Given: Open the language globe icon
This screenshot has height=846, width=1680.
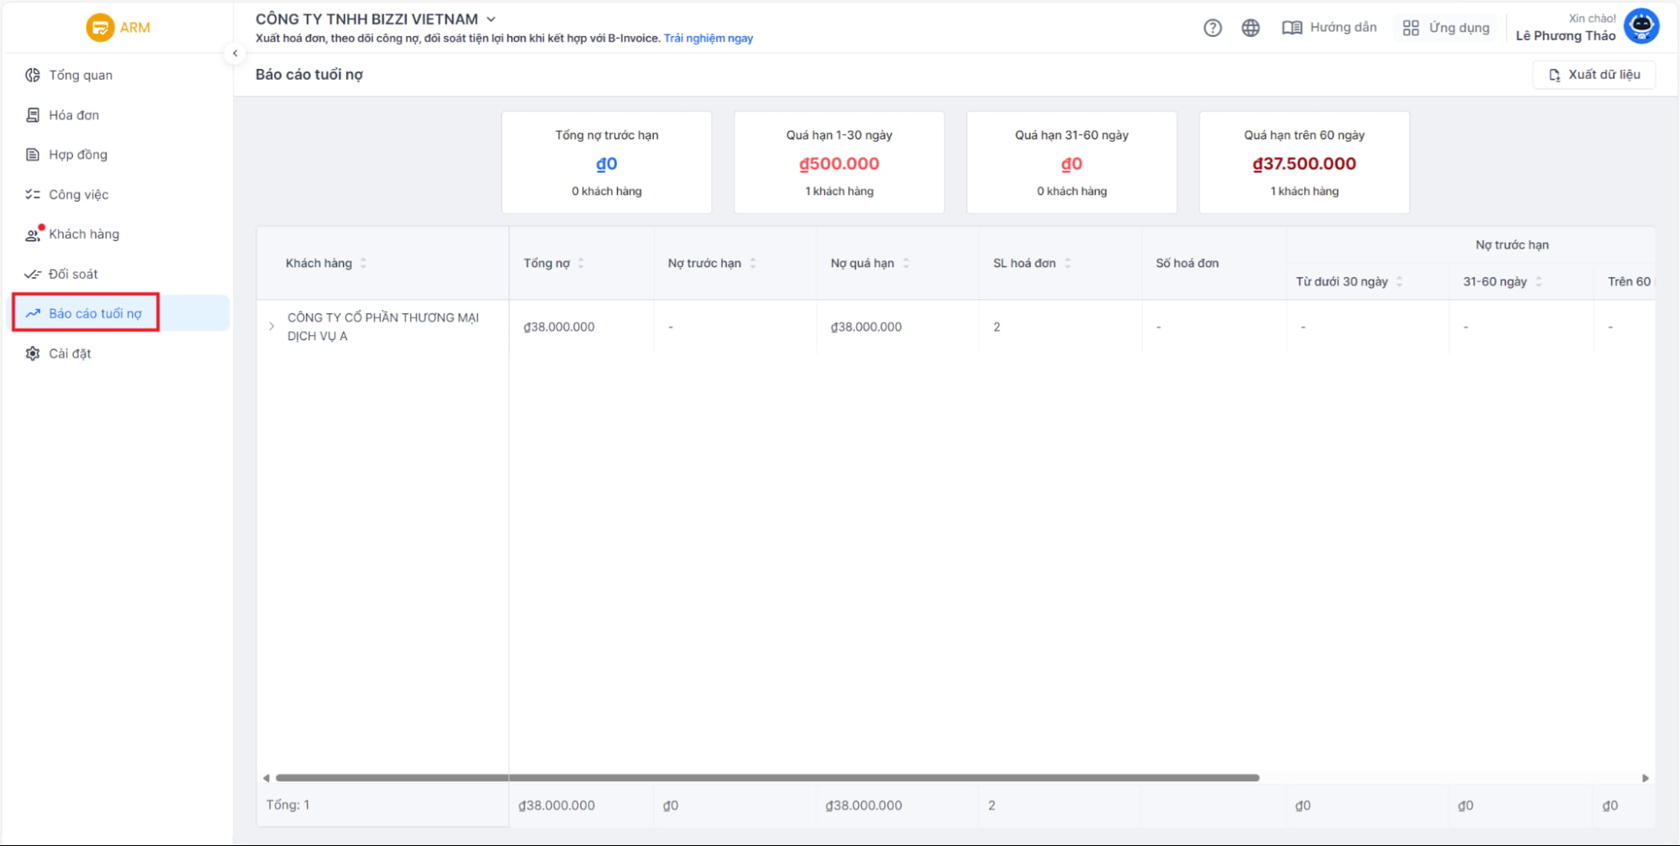Looking at the screenshot, I should coord(1251,28).
